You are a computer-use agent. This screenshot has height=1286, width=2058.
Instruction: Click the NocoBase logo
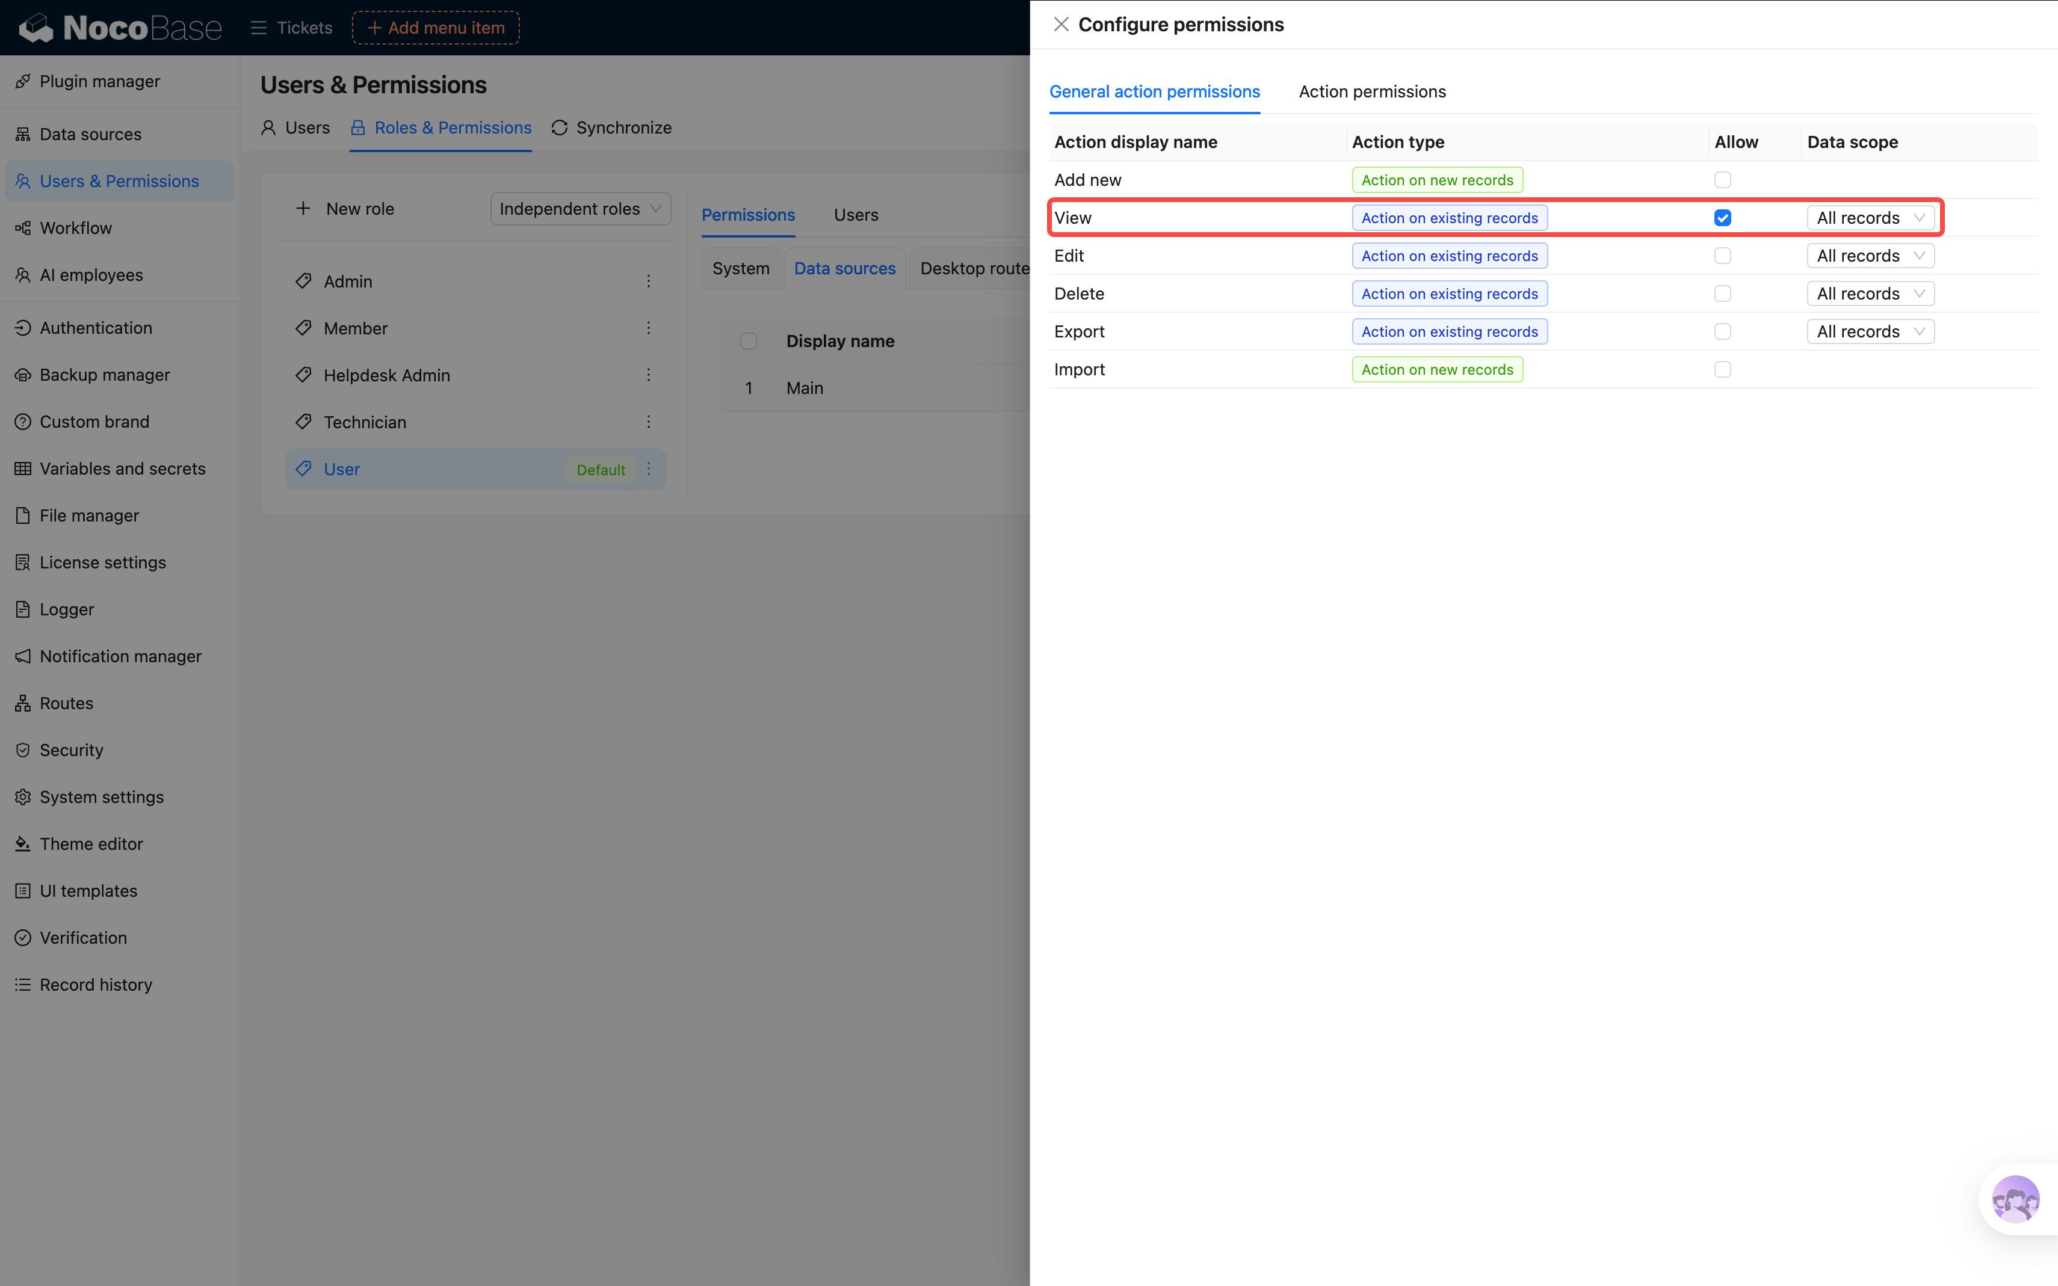tap(120, 28)
